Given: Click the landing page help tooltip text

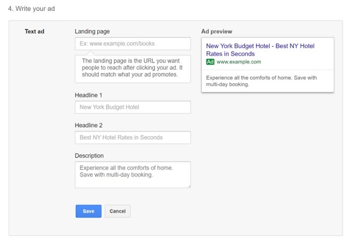Looking at the screenshot, I should coord(133,67).
